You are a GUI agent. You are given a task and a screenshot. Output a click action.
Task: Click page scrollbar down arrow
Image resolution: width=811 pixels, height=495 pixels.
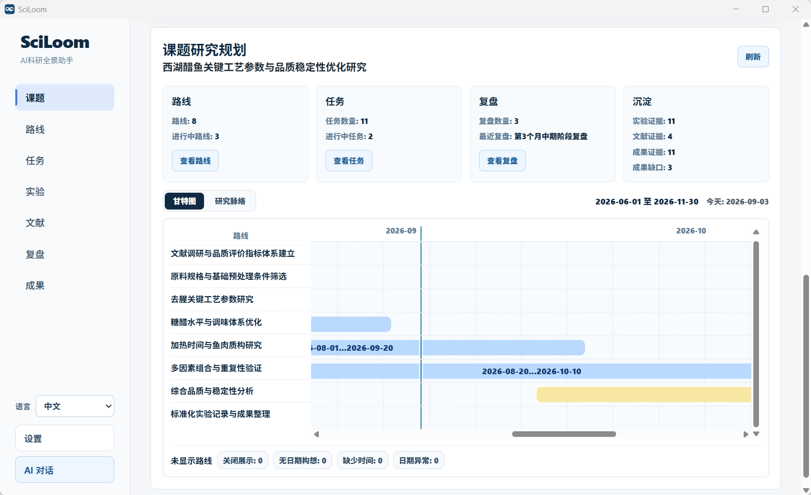click(x=806, y=490)
